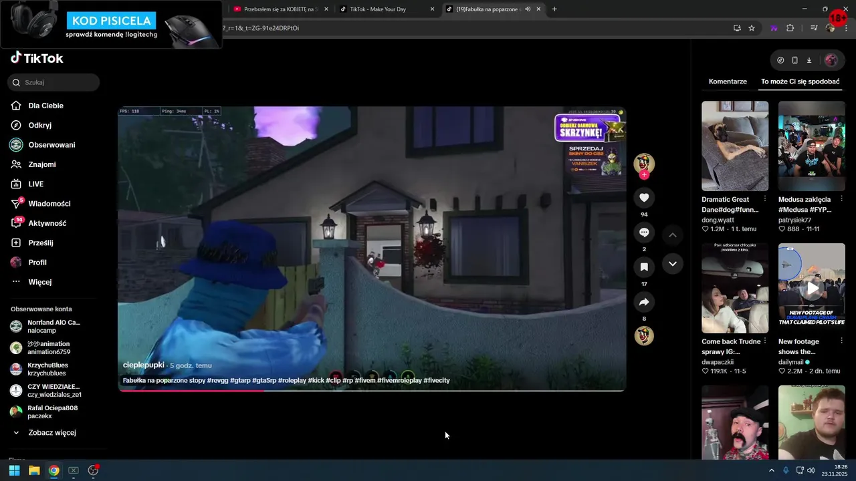Go to next video with down chevron
This screenshot has height=481, width=856.
coord(673,264)
